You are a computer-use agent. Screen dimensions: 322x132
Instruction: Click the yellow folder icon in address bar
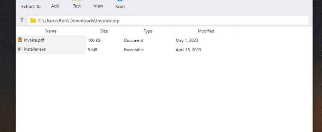pyautogui.click(x=33, y=20)
